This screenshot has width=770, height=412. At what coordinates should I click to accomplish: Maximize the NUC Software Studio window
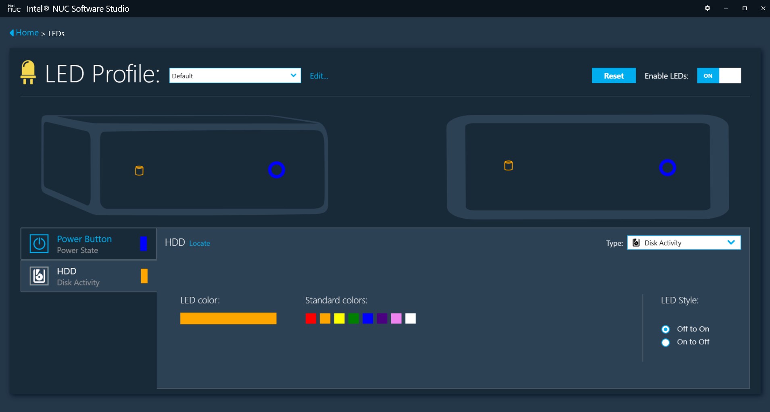click(x=745, y=8)
